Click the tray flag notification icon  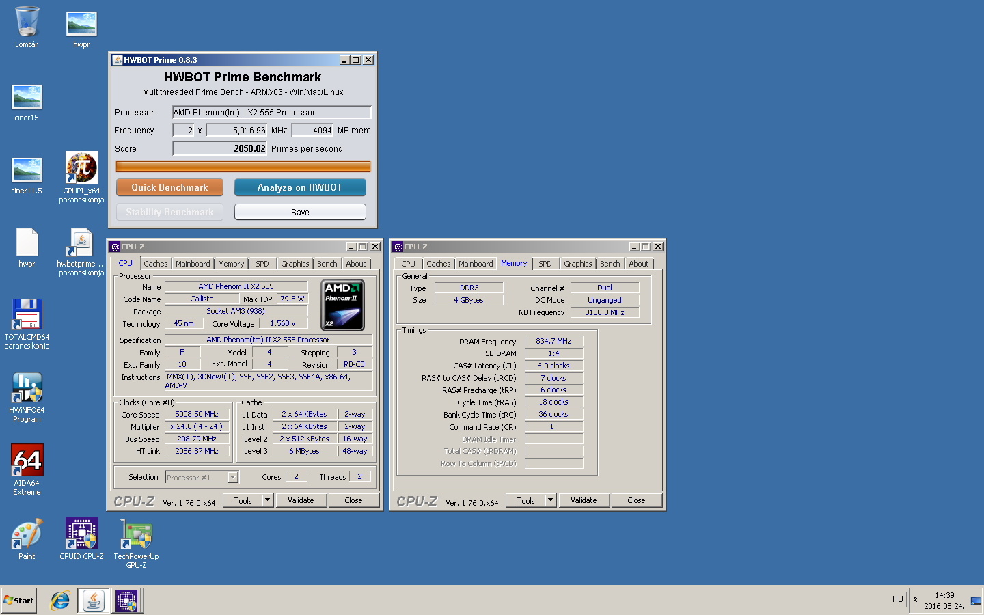point(975,601)
